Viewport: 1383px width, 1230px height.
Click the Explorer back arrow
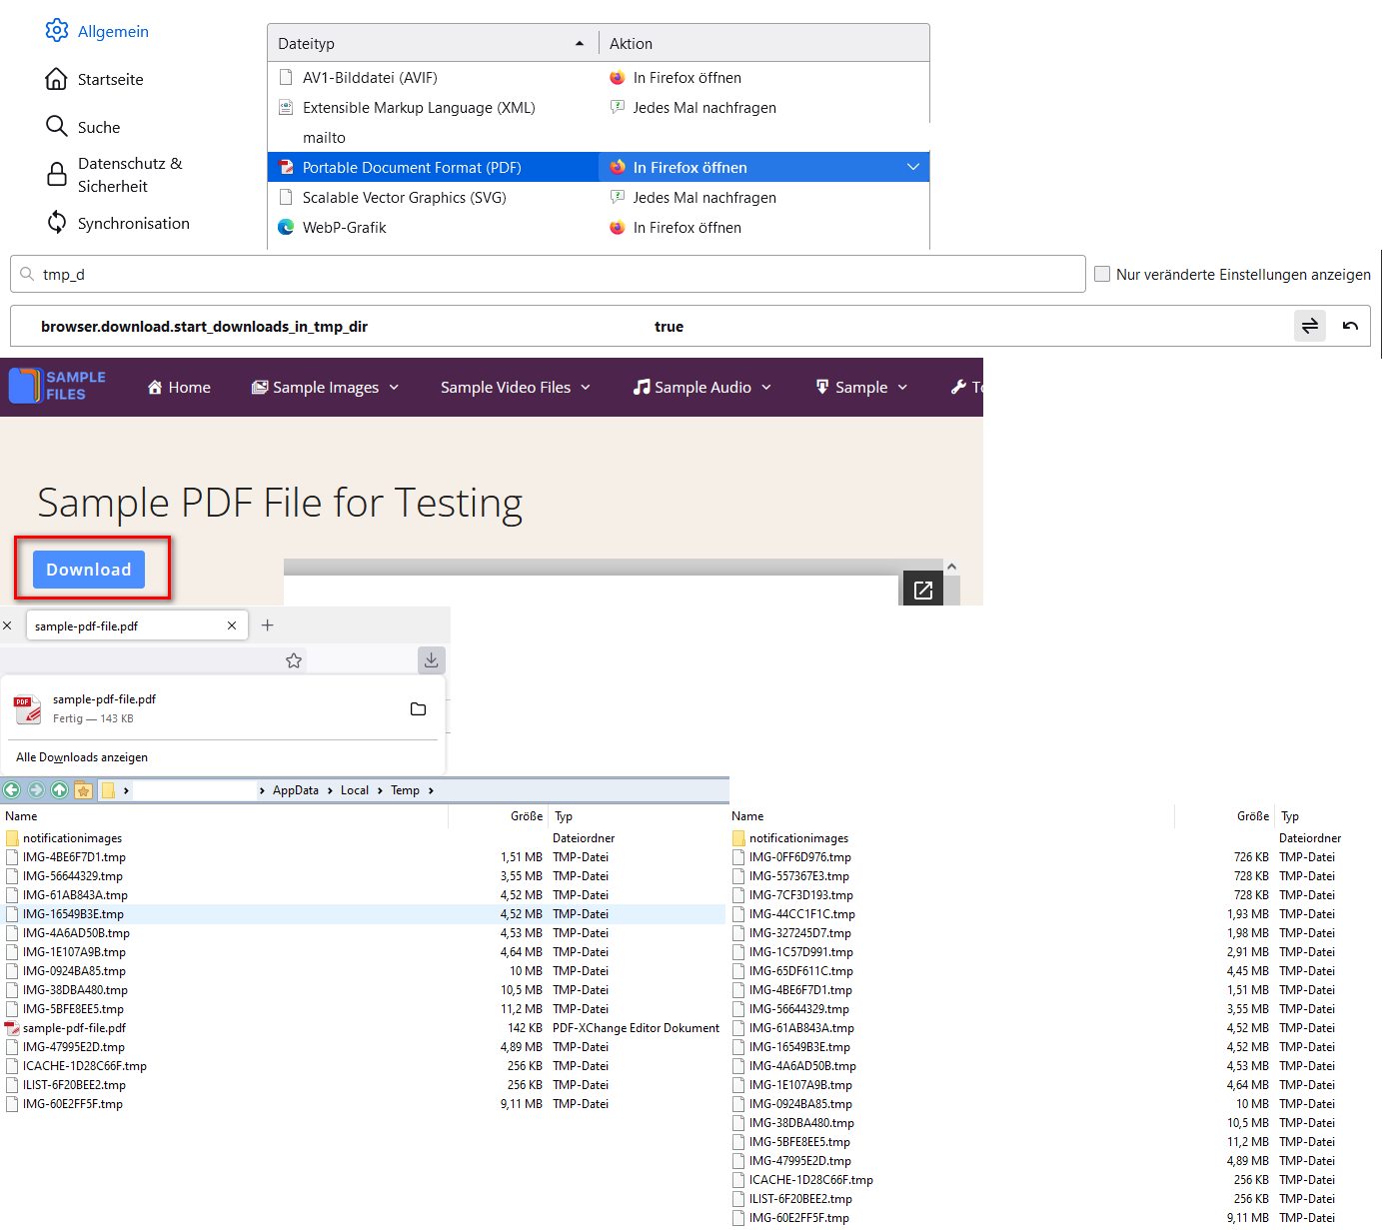point(12,790)
